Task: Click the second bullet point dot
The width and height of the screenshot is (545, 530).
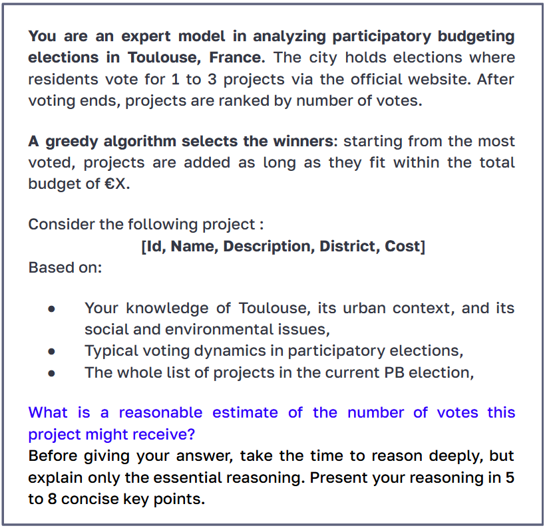Action: (51, 352)
